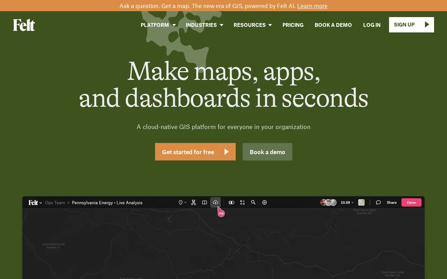
Task: Select the scissors clip tool
Action: pyautogui.click(x=193, y=203)
